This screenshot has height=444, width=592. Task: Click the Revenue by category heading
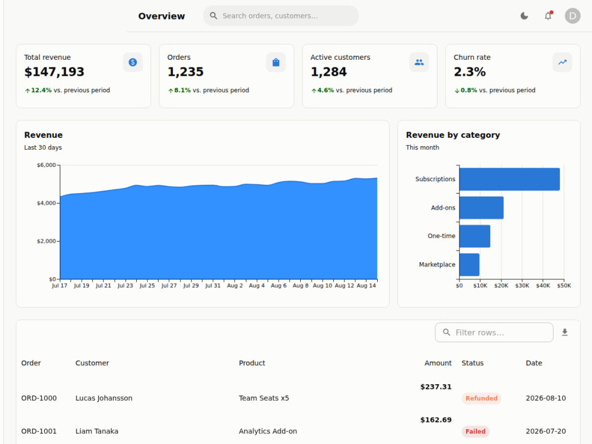[453, 135]
